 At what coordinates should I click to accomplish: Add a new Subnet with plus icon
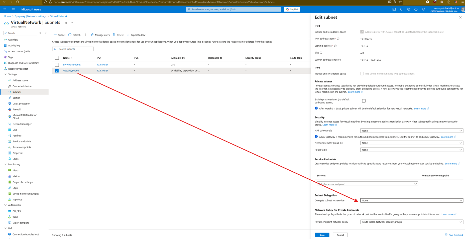tap(59, 35)
